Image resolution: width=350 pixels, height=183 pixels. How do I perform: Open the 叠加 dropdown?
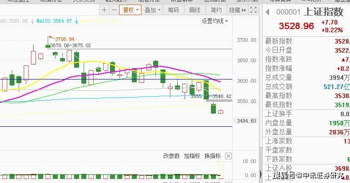coord(152,10)
